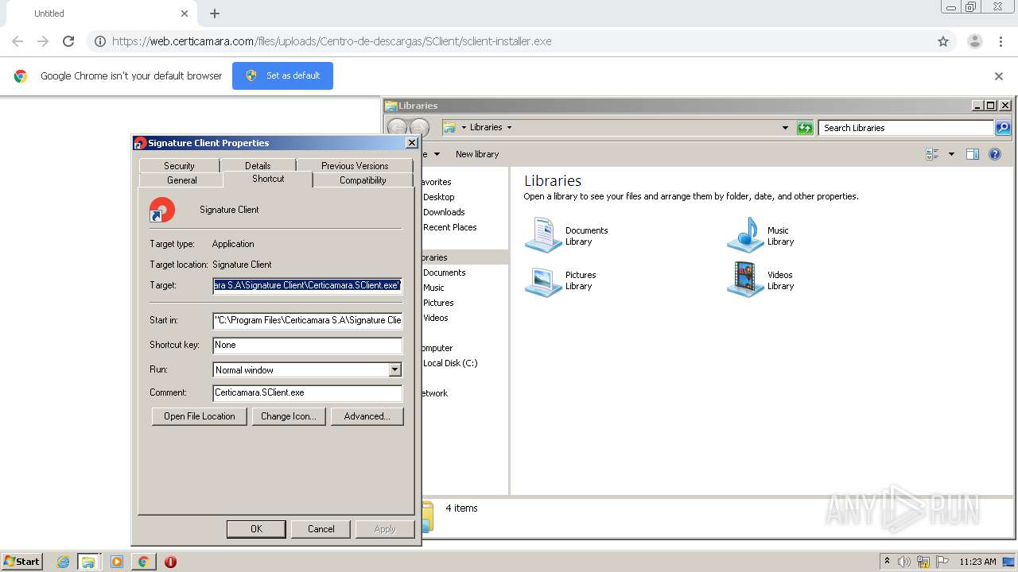Image resolution: width=1018 pixels, height=572 pixels.
Task: Toggle the preview pane icon
Action: pos(972,154)
